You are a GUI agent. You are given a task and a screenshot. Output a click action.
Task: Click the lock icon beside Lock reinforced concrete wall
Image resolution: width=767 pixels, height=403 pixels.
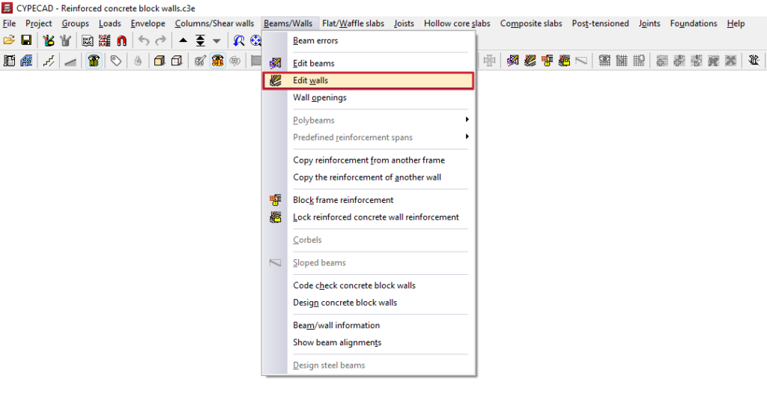click(x=276, y=217)
